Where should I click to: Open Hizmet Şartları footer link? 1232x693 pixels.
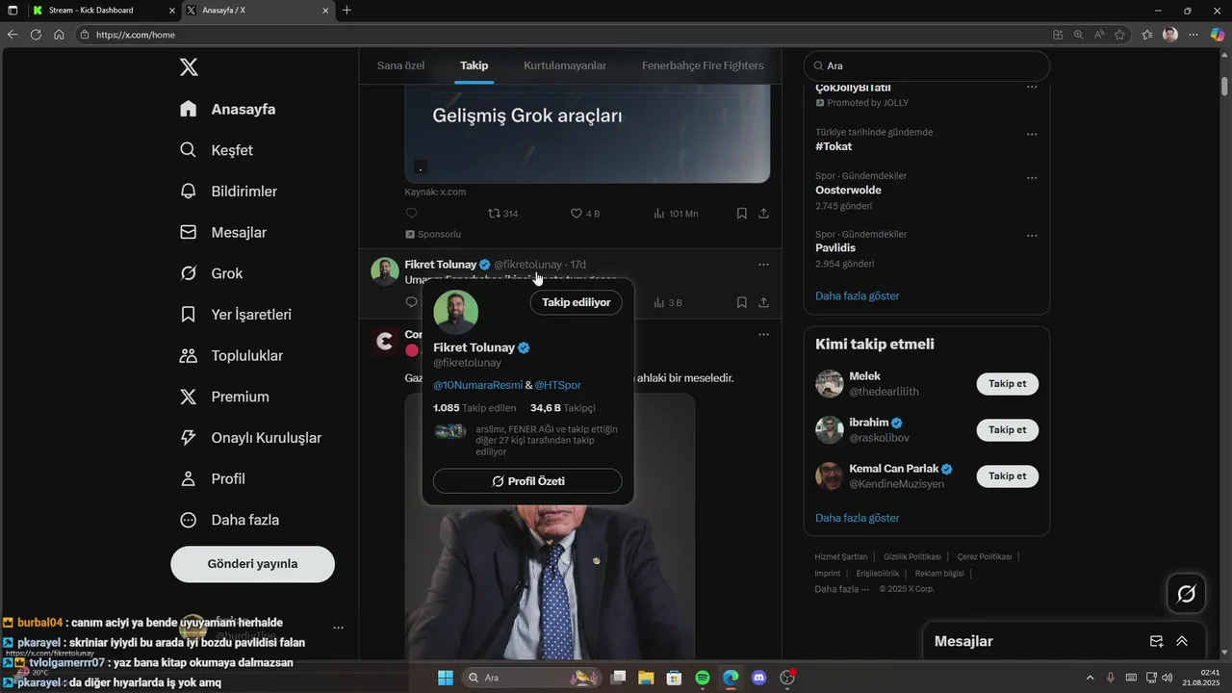[x=841, y=557]
